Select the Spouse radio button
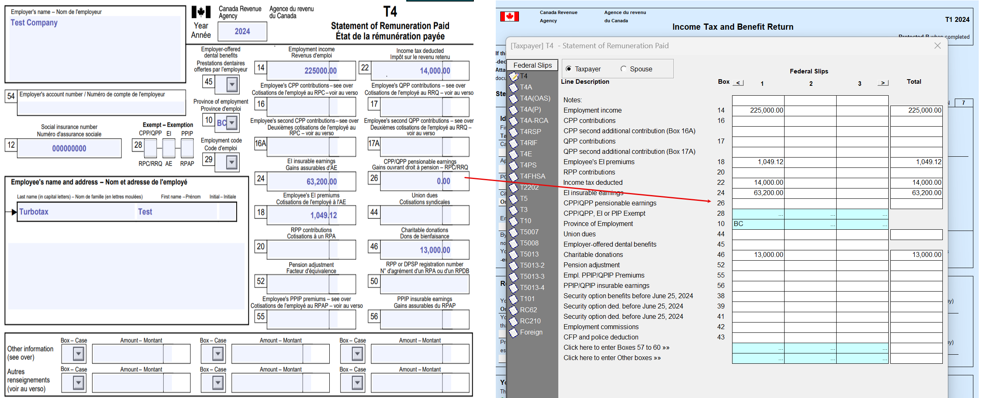This screenshot has height=398, width=987. 623,69
